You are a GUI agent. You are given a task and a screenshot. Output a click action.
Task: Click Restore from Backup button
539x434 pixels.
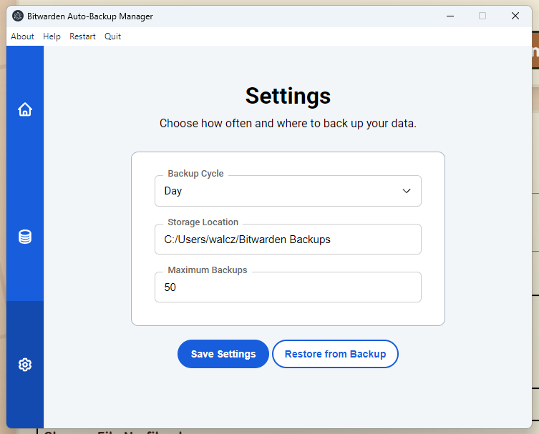[335, 354]
